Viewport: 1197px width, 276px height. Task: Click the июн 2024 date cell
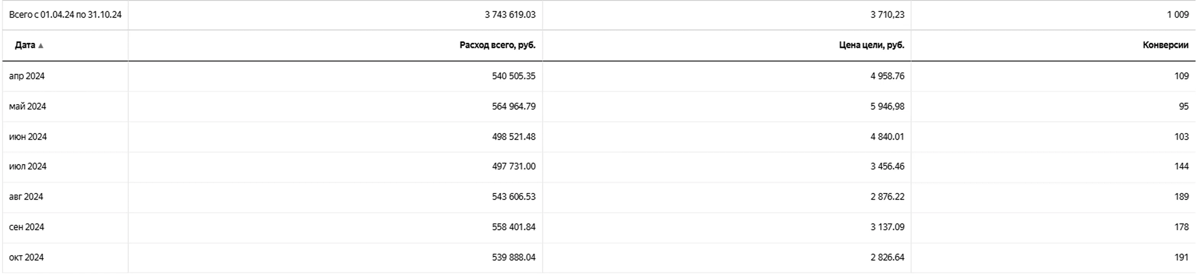click(x=28, y=136)
